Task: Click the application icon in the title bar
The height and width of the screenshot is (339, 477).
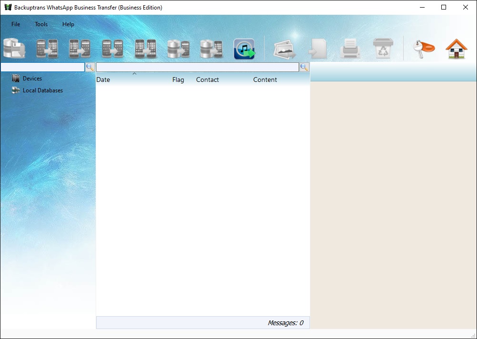Action: pyautogui.click(x=8, y=7)
